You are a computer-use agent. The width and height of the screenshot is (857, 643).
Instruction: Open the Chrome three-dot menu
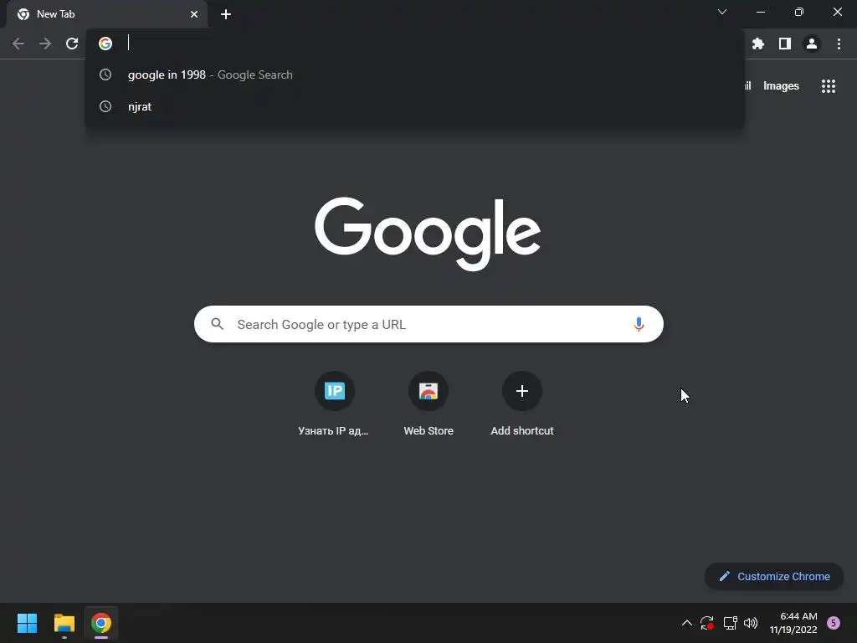(839, 44)
